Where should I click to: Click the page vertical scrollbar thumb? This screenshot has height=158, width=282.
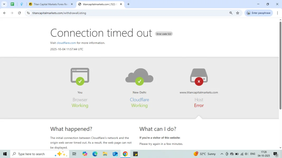280,65
